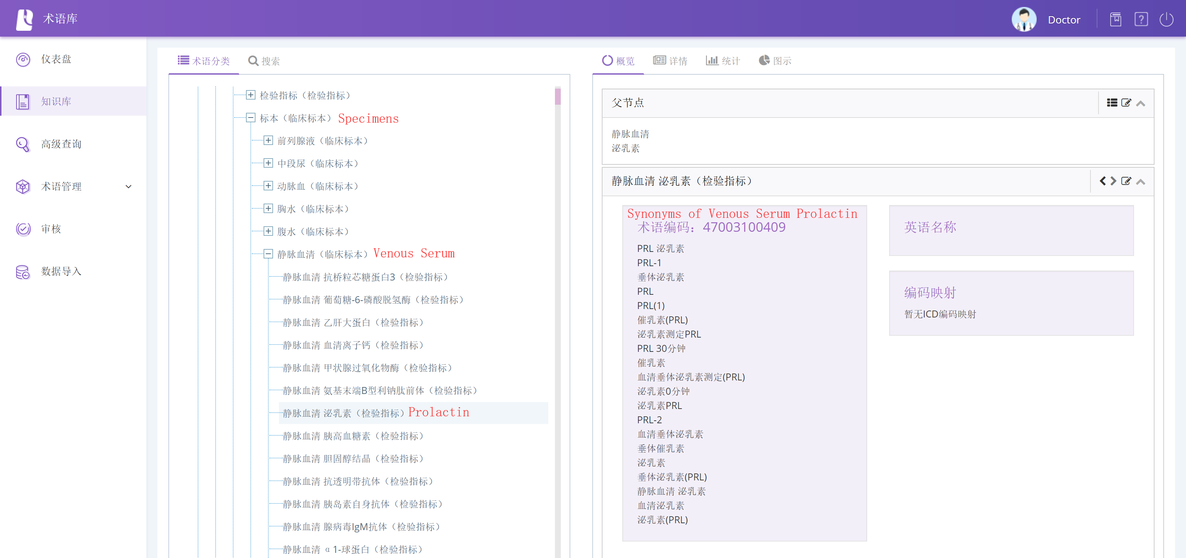Click the bookmark archive icon in header
Image resolution: width=1186 pixels, height=558 pixels.
(x=1116, y=19)
